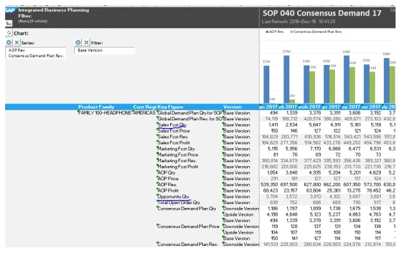Viewport: 402px width, 253px height.
Task: Select the 5,956 Marketing Fcst Qty cell
Action: tap(291, 149)
